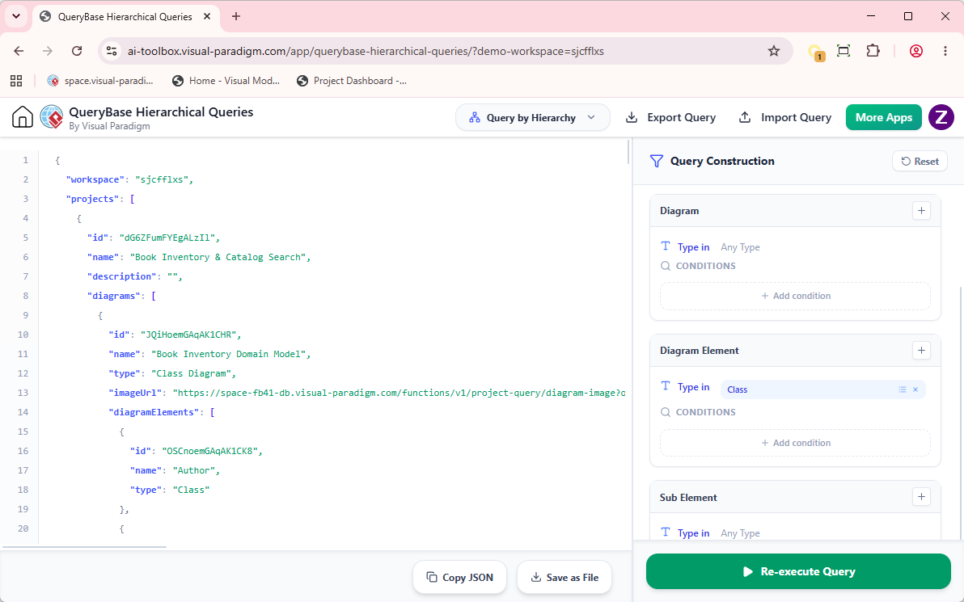Open the apps grid in bookmarks bar
The width and height of the screenshot is (964, 602).
pyautogui.click(x=17, y=81)
